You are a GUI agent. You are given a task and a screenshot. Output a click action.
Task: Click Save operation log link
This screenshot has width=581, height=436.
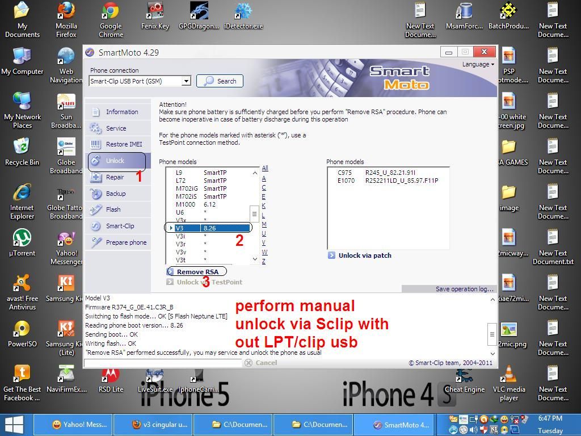pyautogui.click(x=464, y=289)
